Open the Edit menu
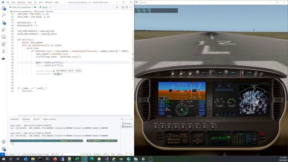Screen dimensions: 288x162 point(13,2)
